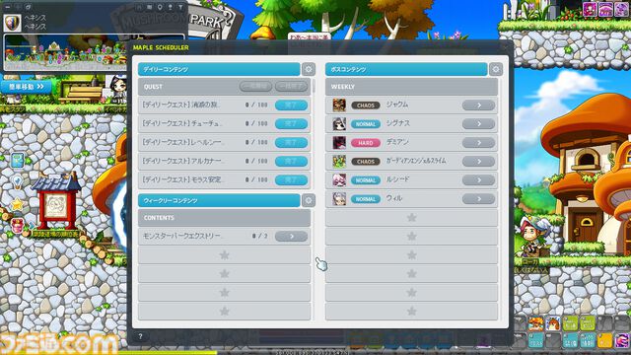Click the yellow star side menu icon

coord(17,204)
